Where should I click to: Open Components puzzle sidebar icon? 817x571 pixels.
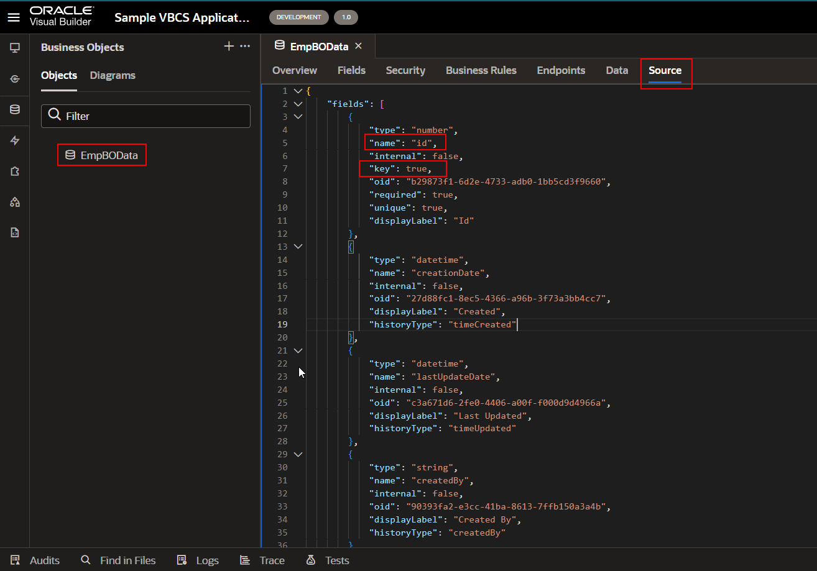point(15,171)
